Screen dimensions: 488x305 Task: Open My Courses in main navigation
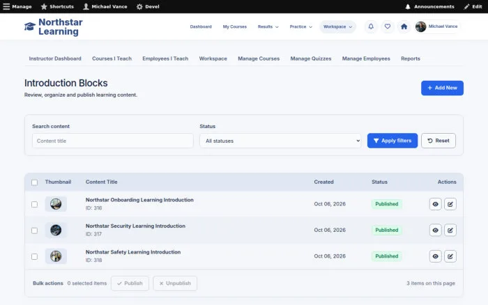click(235, 26)
